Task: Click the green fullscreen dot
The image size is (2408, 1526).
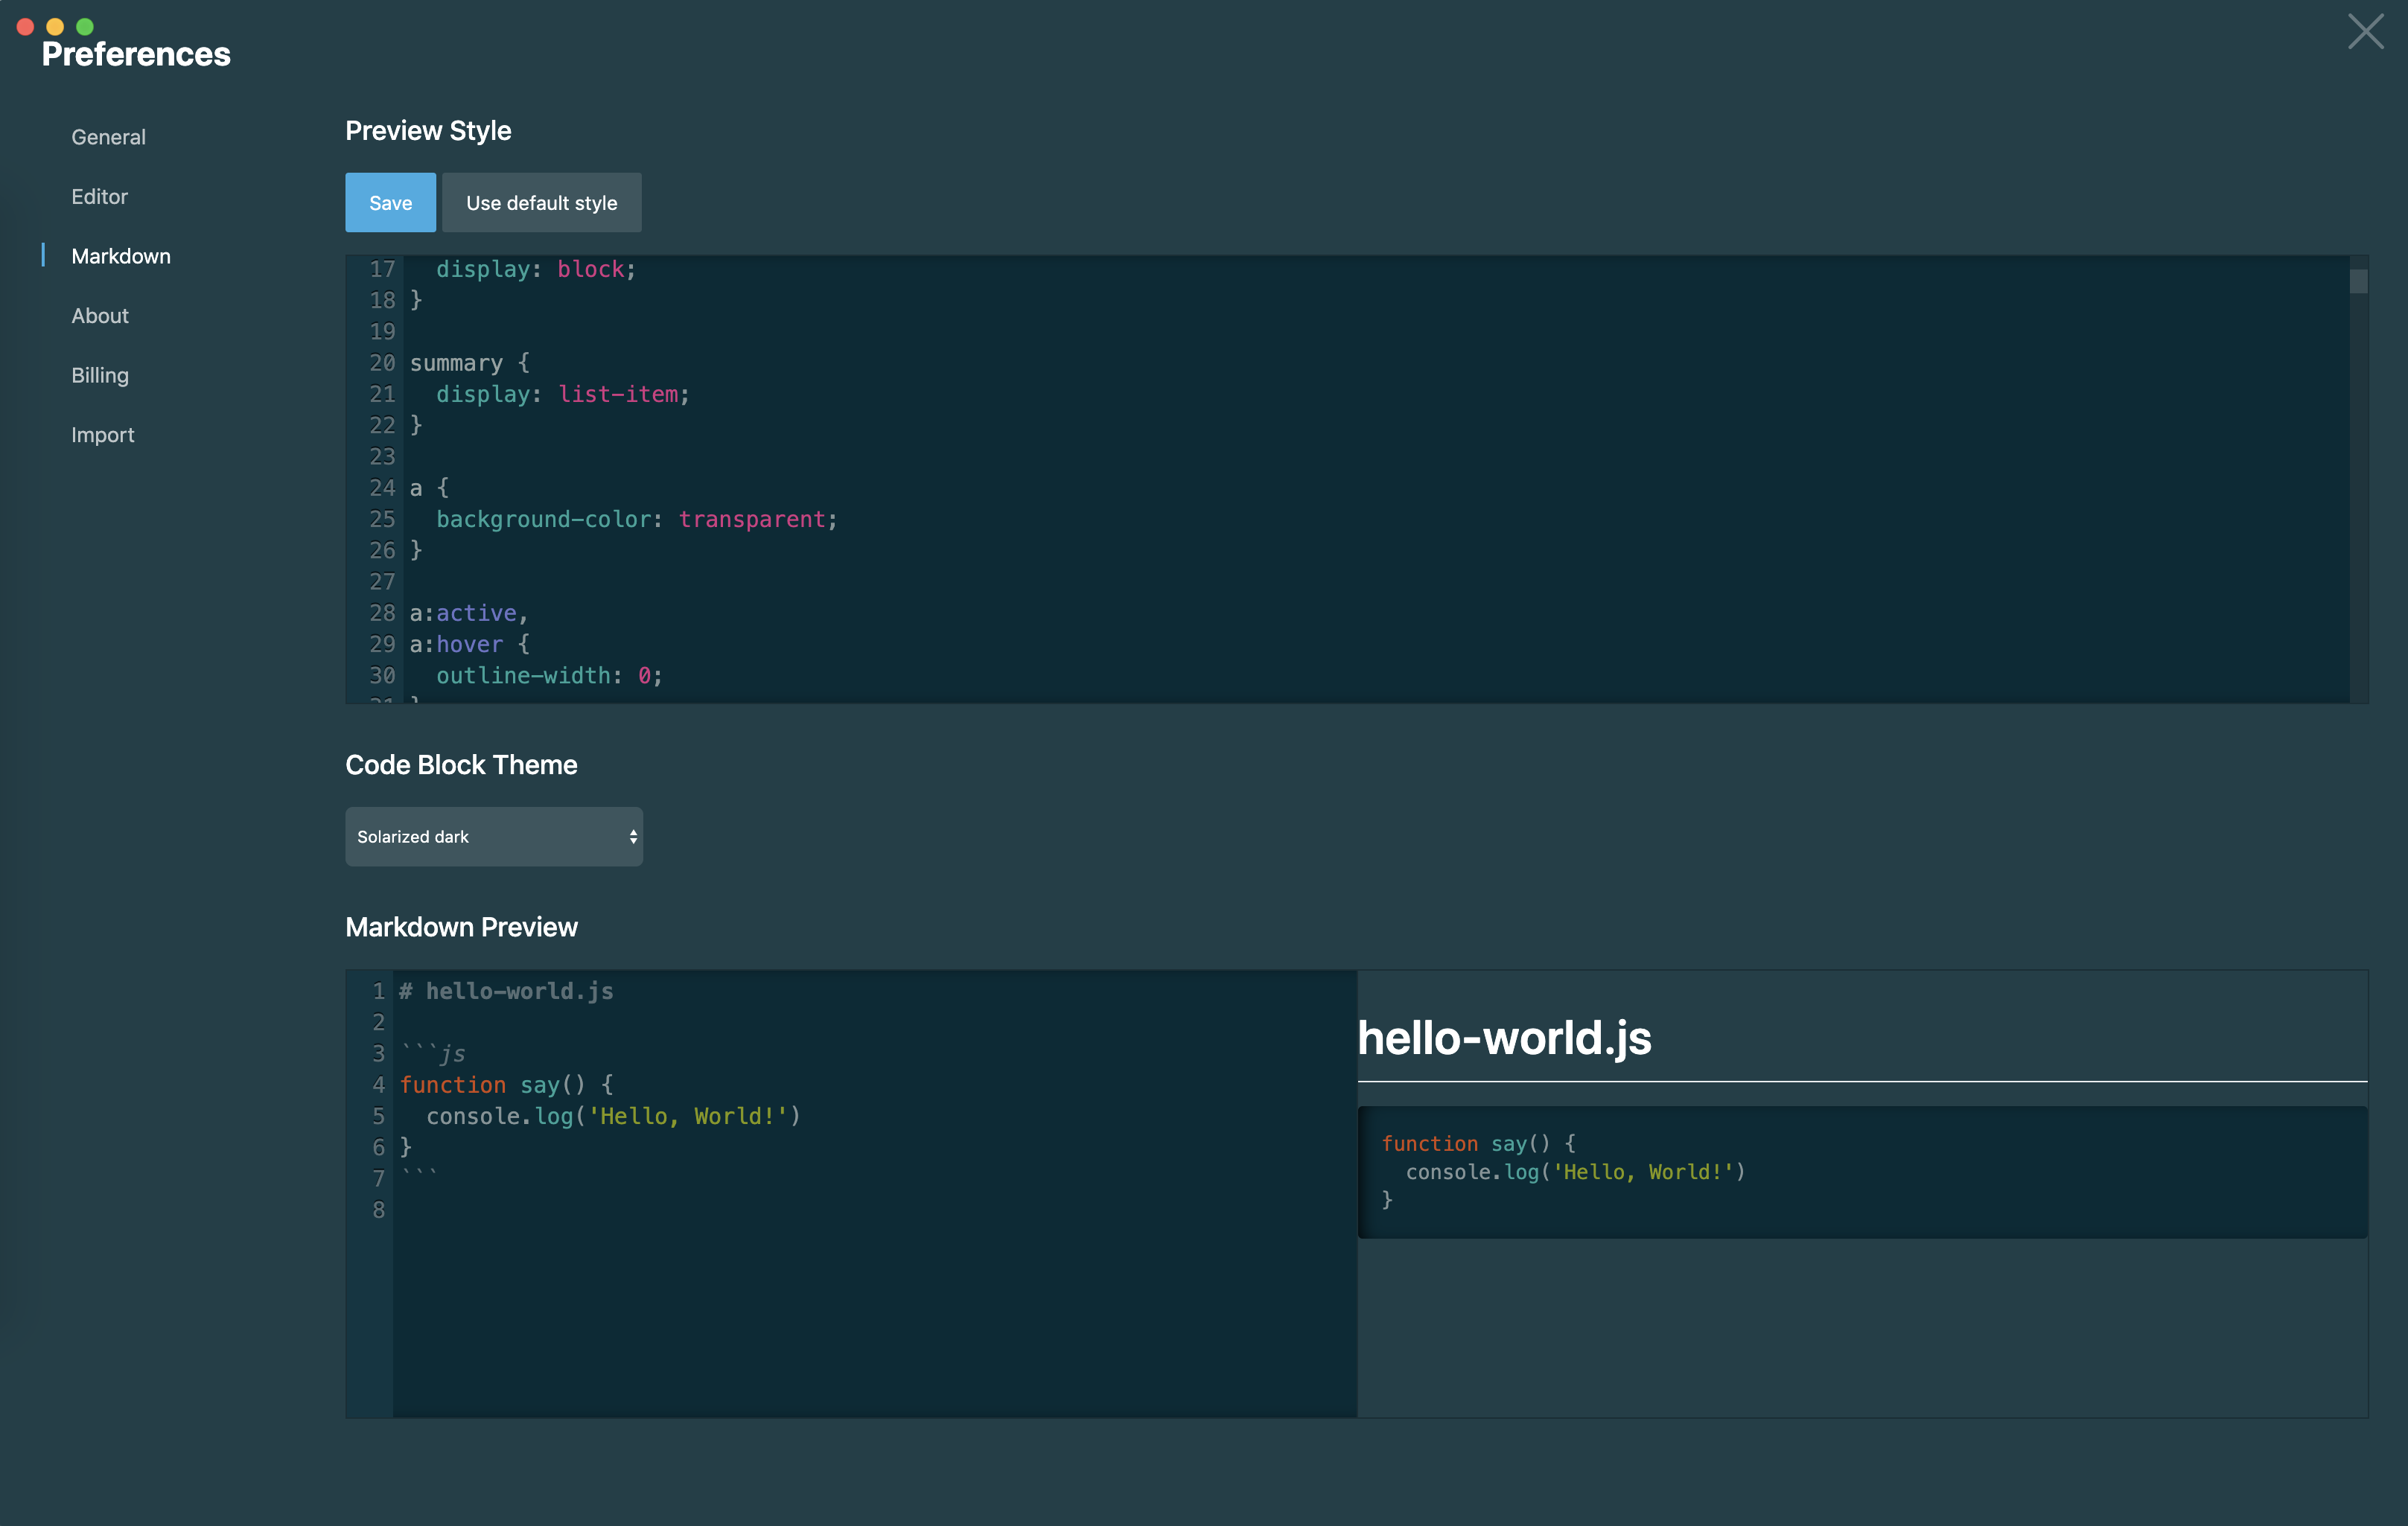Action: (x=85, y=27)
